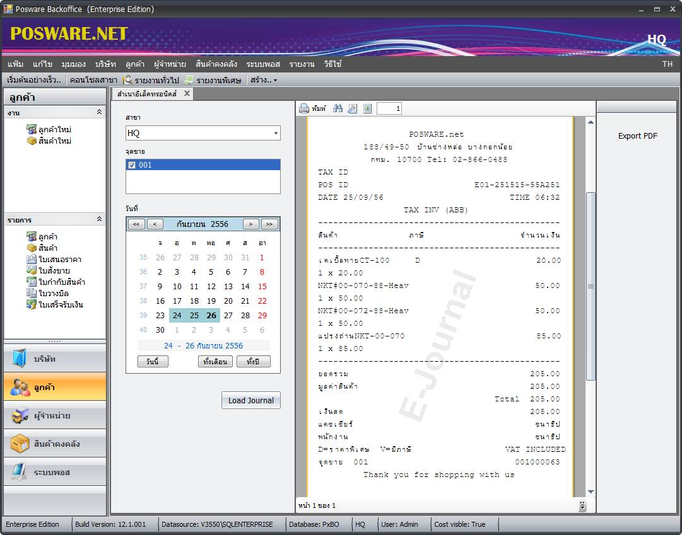This screenshot has height=535, width=682.
Task: Go to previous year with << button
Action: click(136, 224)
